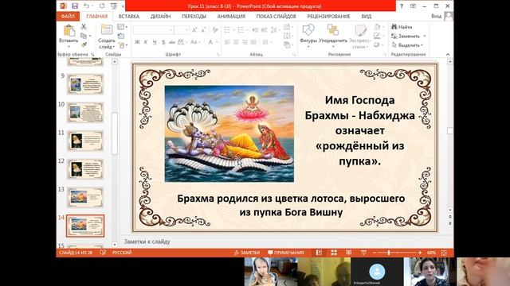The height and width of the screenshot is (286, 510).
Task: Cut selection with the scissors icon
Action: pos(84,26)
